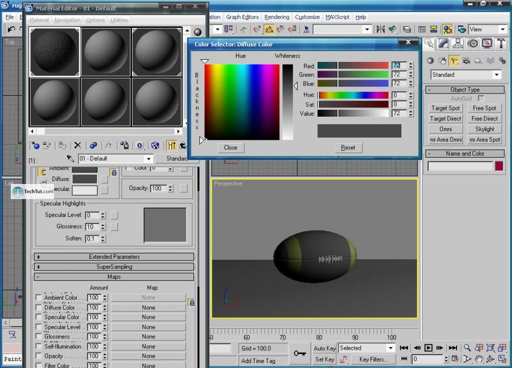The width and height of the screenshot is (512, 368).
Task: Click the Undo arrow in main toolbar
Action: coord(11,30)
